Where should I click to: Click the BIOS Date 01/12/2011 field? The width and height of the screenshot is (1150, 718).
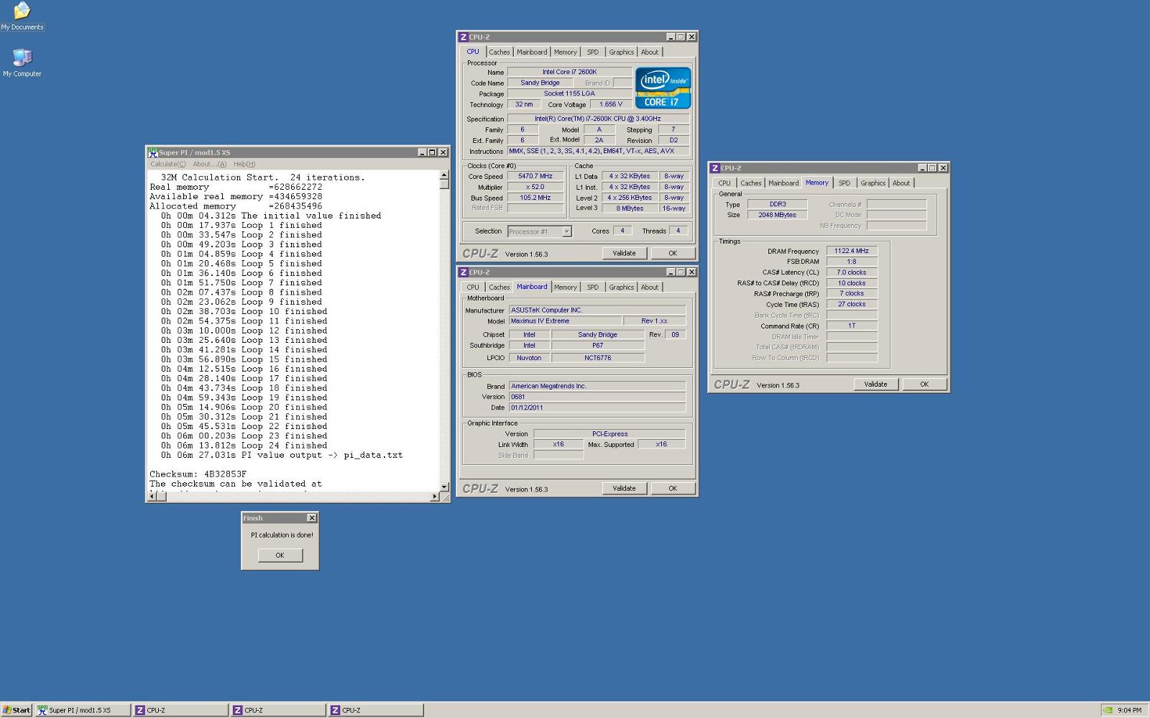597,408
